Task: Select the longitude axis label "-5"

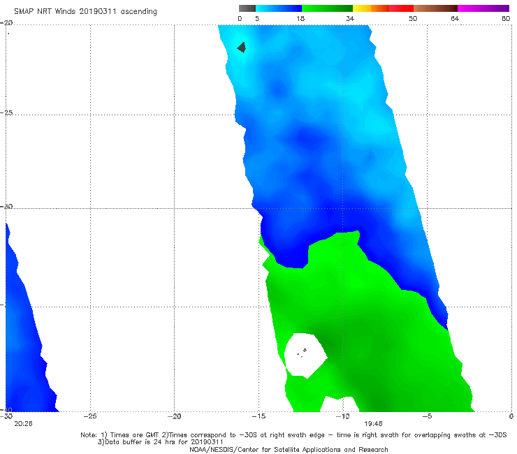Action: coord(427,416)
